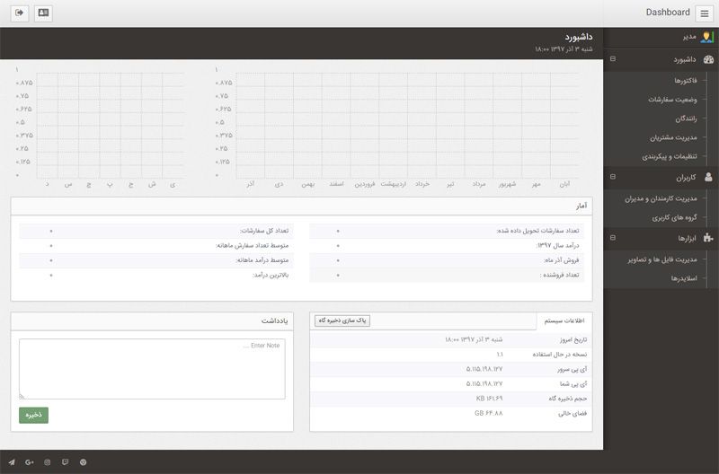This screenshot has width=719, height=474.
Task: Open the profile card icon button
Action: pyautogui.click(x=43, y=13)
